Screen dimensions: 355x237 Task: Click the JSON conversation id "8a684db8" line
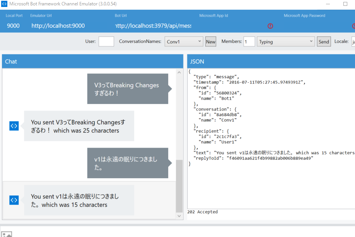coord(220,115)
